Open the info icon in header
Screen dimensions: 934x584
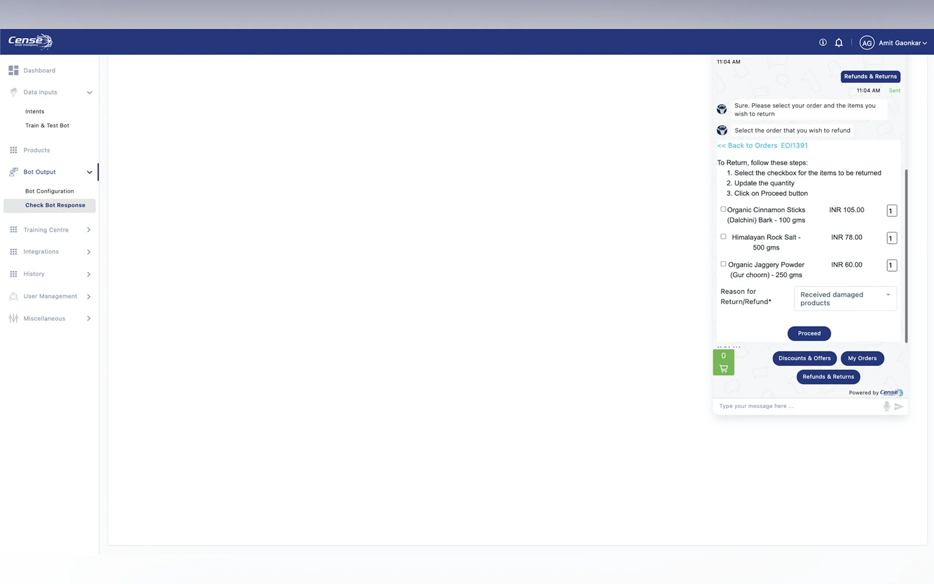[823, 43]
